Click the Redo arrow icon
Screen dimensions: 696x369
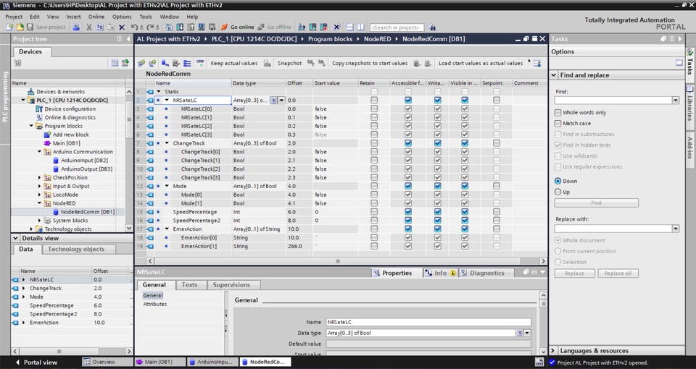click(x=151, y=27)
